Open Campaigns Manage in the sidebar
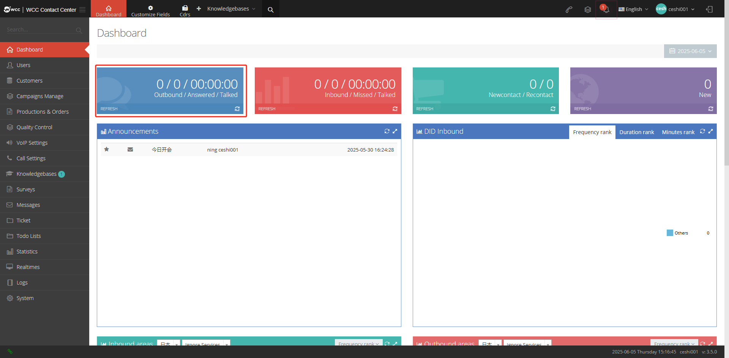 pyautogui.click(x=44, y=96)
